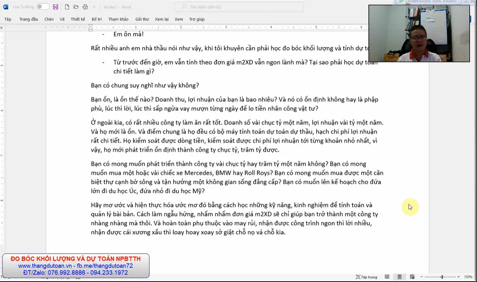Click the tab selector at ruler corner

click(x=2, y=28)
